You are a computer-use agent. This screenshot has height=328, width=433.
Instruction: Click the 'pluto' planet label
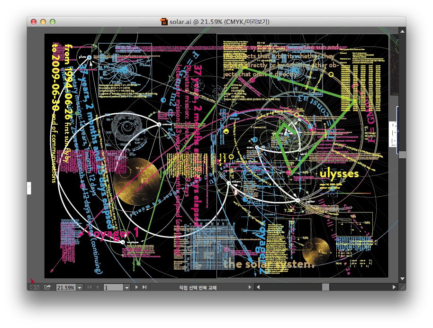(82, 57)
